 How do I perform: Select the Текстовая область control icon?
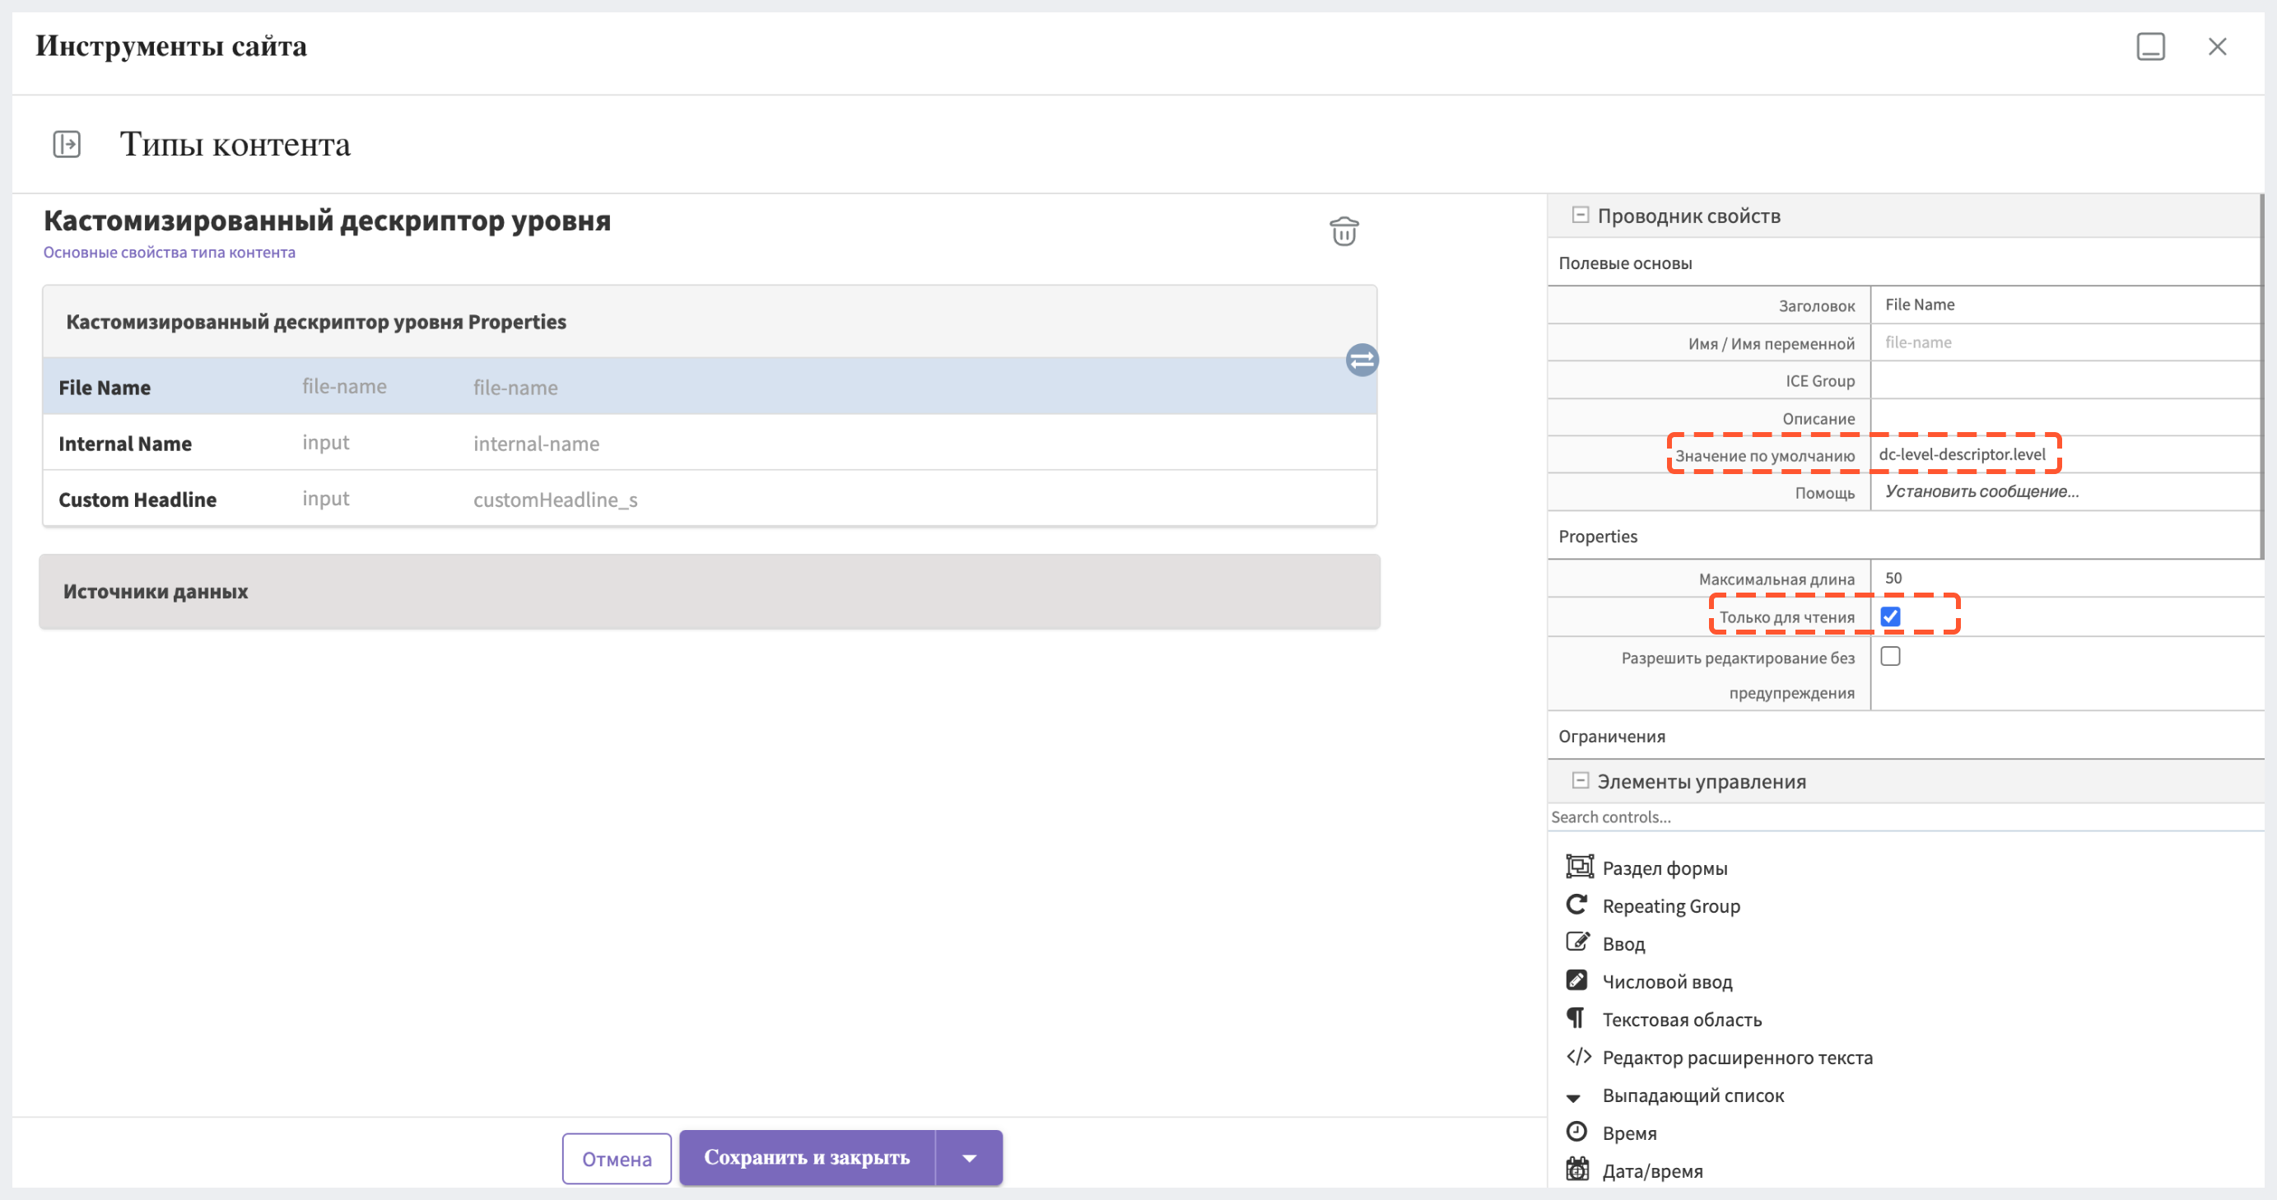click(x=1576, y=1018)
